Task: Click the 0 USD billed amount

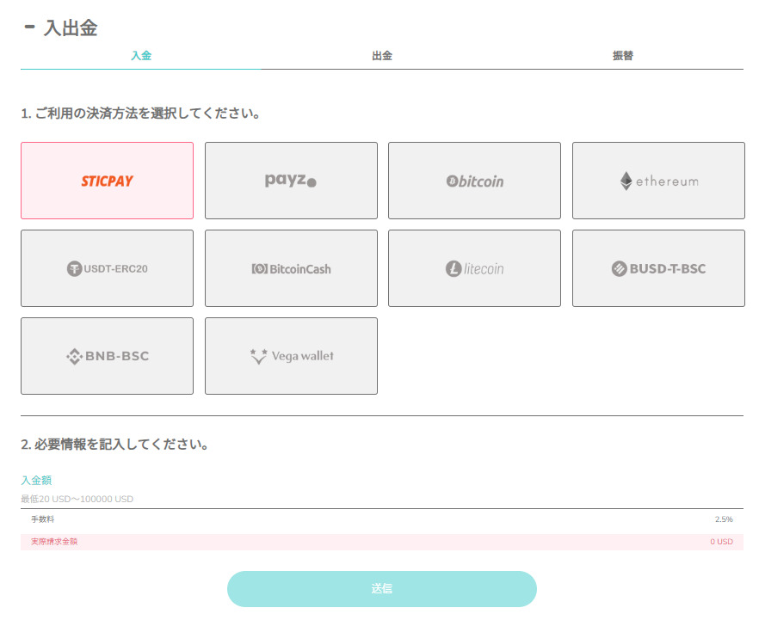Action: coord(721,542)
